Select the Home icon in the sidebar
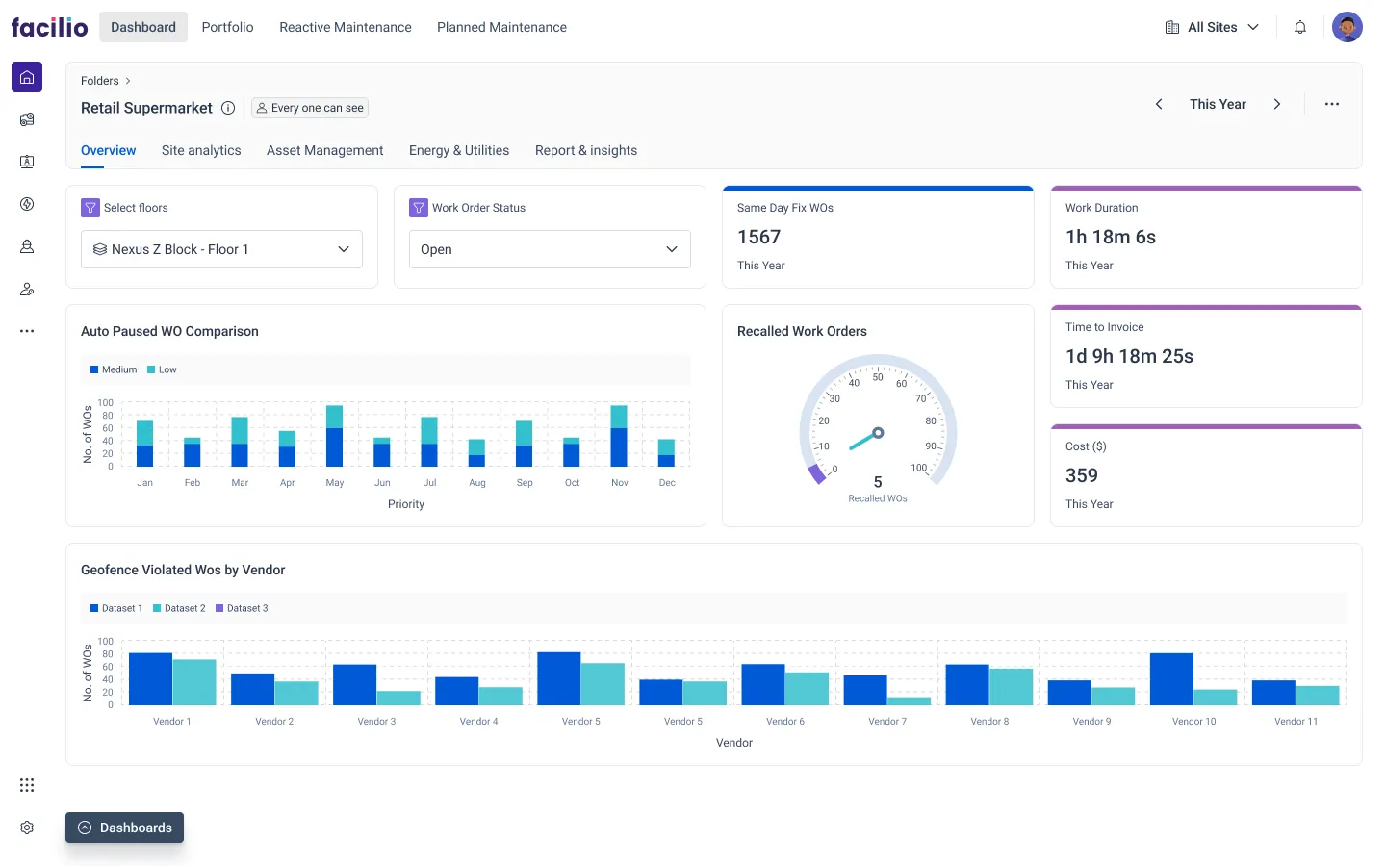Image resolution: width=1386 pixels, height=866 pixels. 26,77
